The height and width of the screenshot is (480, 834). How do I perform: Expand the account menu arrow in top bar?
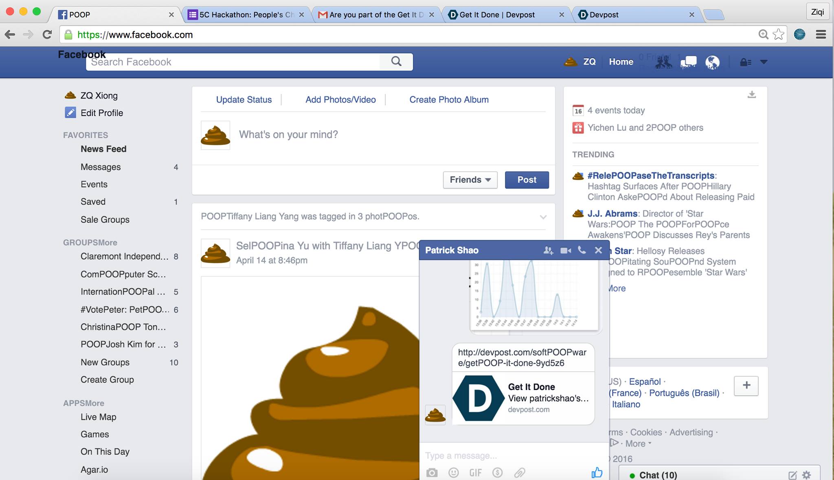tap(764, 62)
